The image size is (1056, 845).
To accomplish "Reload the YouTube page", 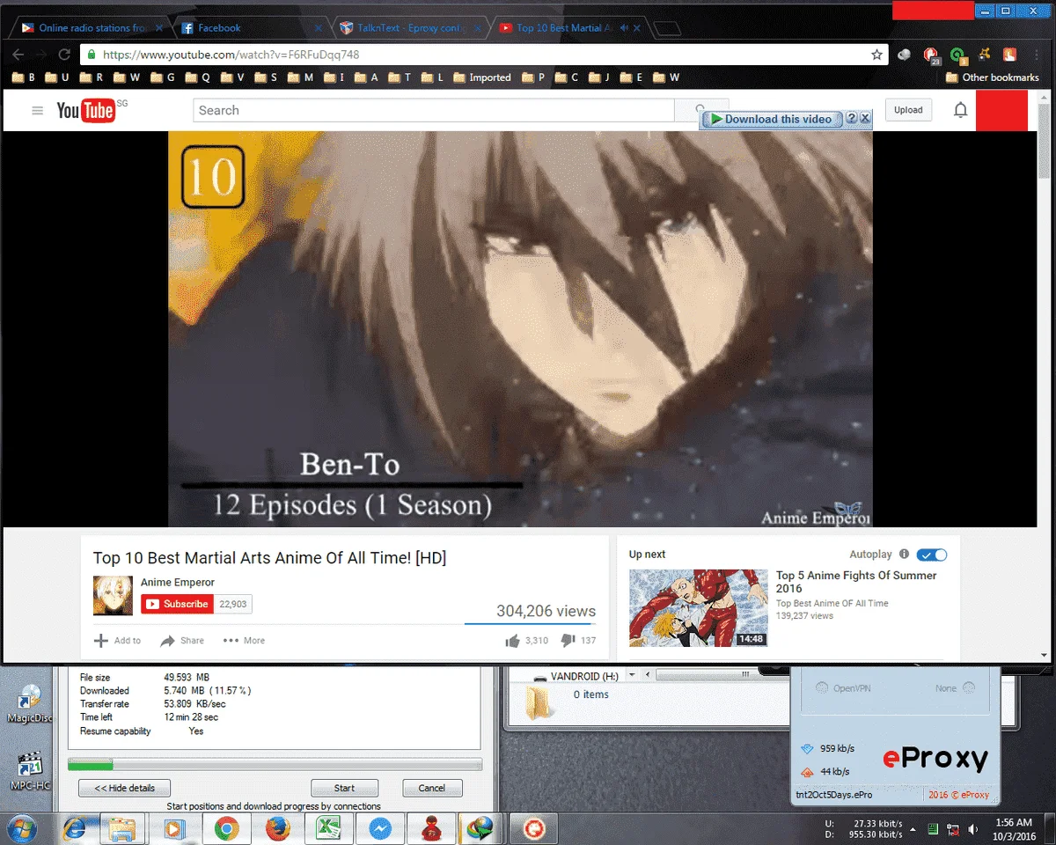I will point(63,55).
